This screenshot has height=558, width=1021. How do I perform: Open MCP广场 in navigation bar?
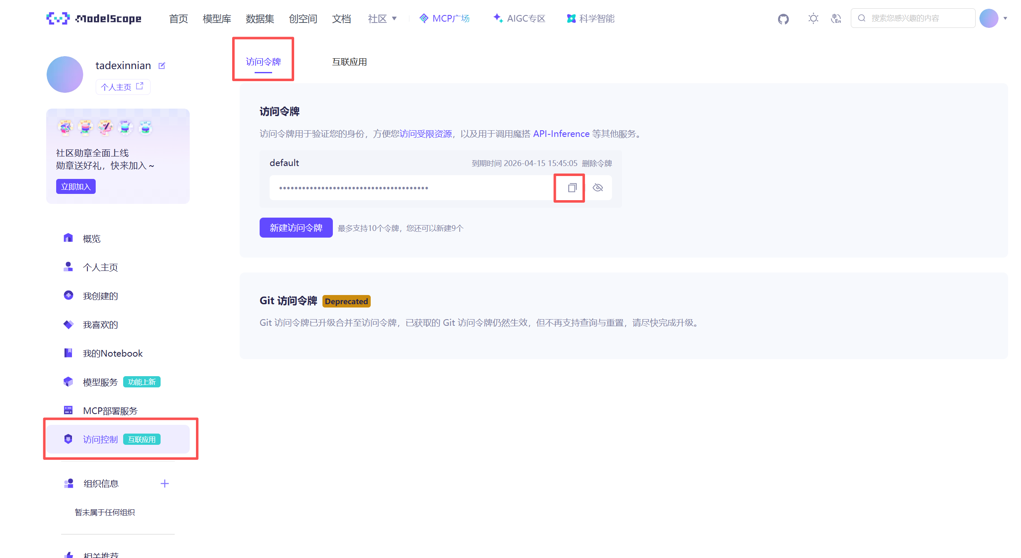[x=444, y=19]
